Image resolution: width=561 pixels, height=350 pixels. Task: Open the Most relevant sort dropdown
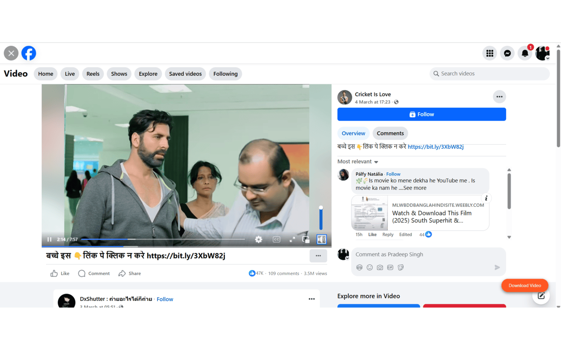click(358, 161)
